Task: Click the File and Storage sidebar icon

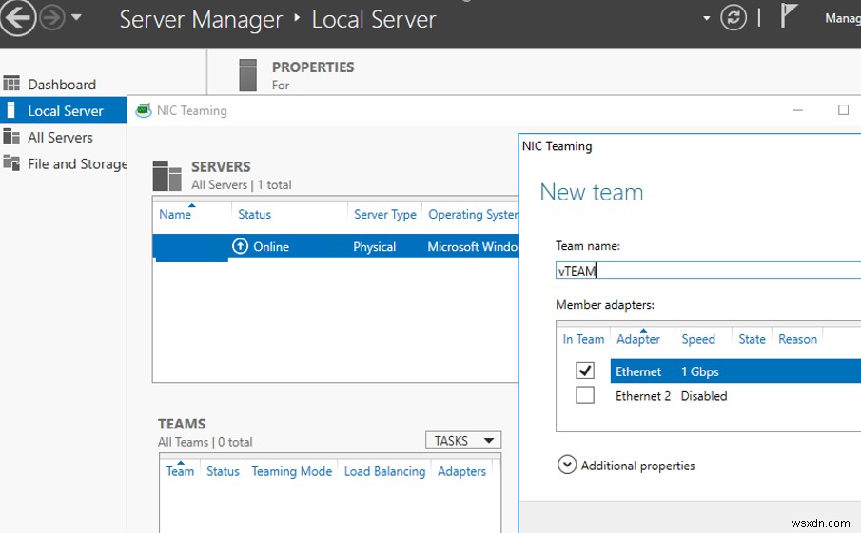Action: pos(11,162)
